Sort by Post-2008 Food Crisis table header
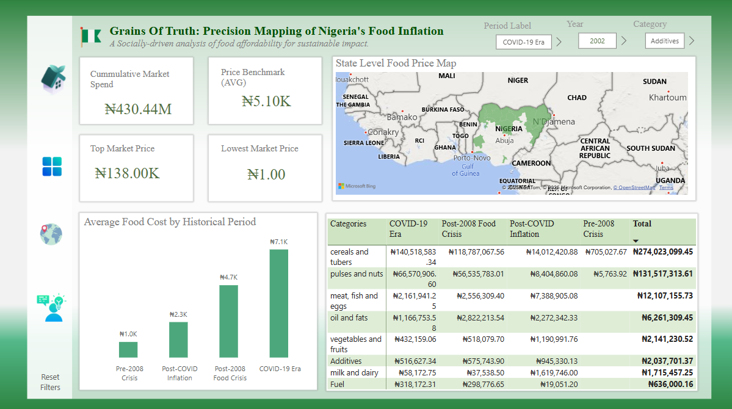The height and width of the screenshot is (409, 732). pos(469,229)
